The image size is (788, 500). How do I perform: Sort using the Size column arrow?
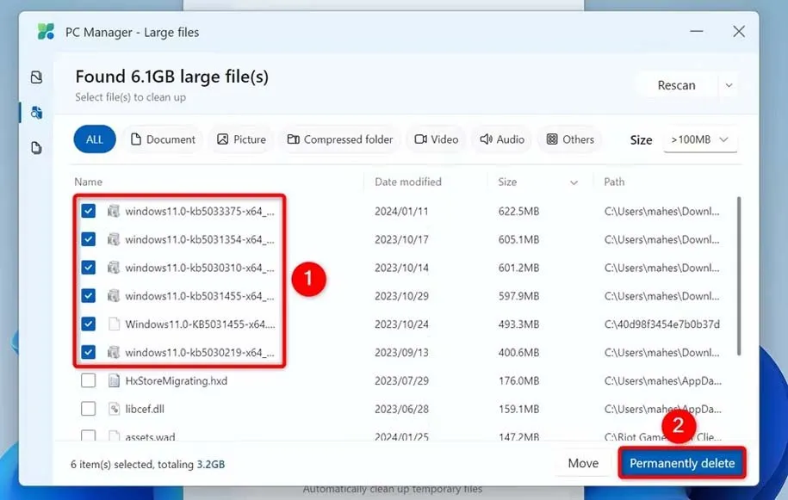pos(574,182)
